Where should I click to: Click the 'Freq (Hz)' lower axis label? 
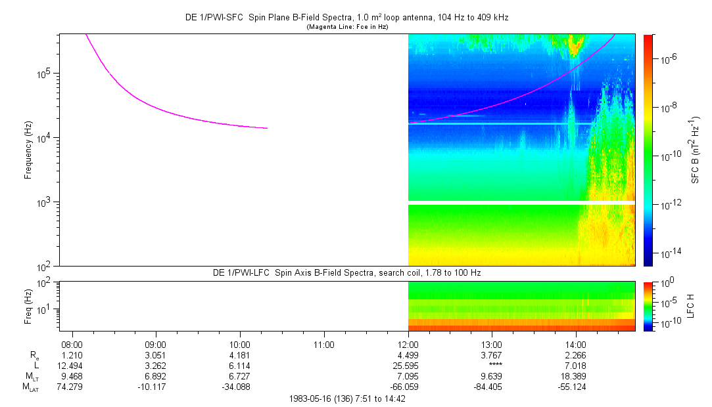pyautogui.click(x=28, y=306)
